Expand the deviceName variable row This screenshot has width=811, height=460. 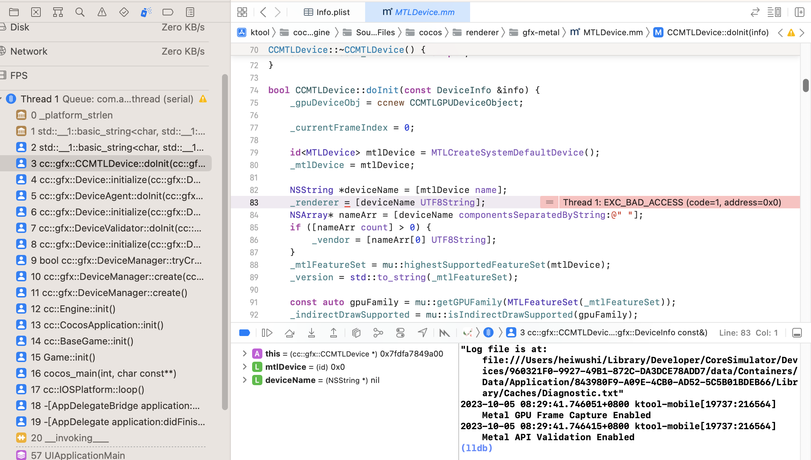pyautogui.click(x=245, y=380)
